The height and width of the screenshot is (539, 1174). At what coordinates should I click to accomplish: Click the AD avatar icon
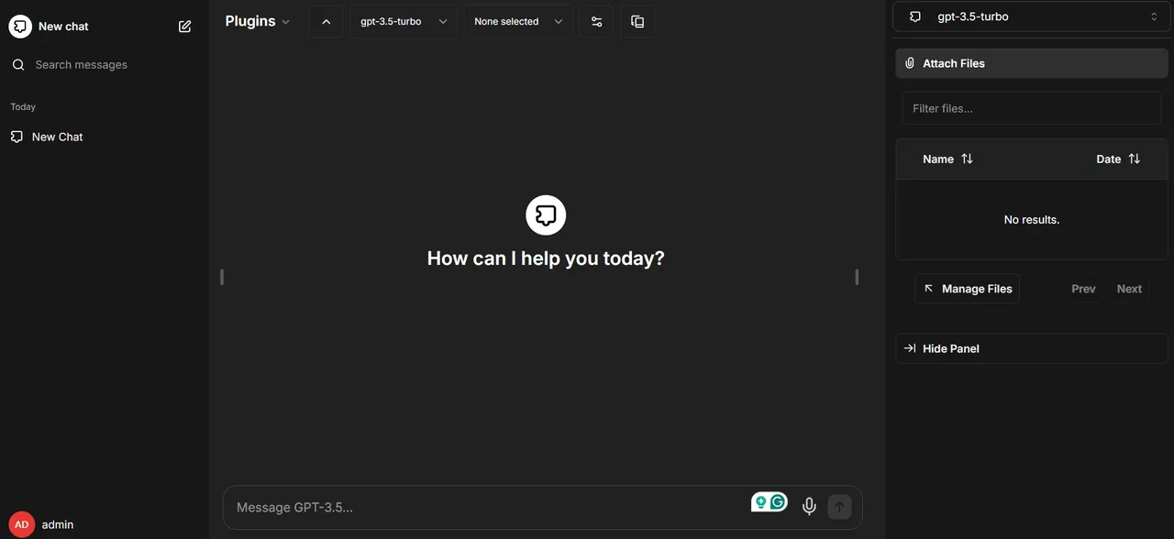(22, 524)
